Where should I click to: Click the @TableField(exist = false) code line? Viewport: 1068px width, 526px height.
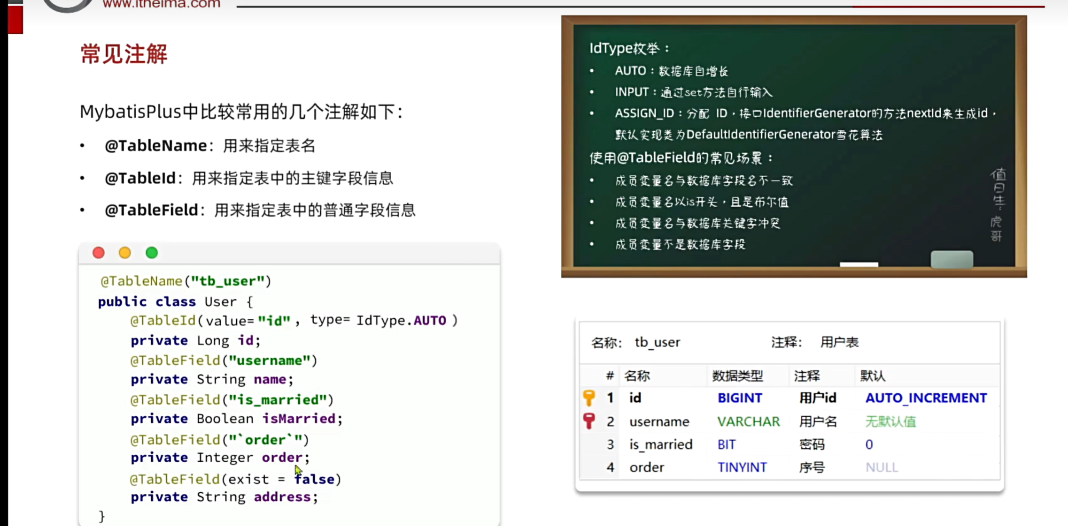click(236, 479)
